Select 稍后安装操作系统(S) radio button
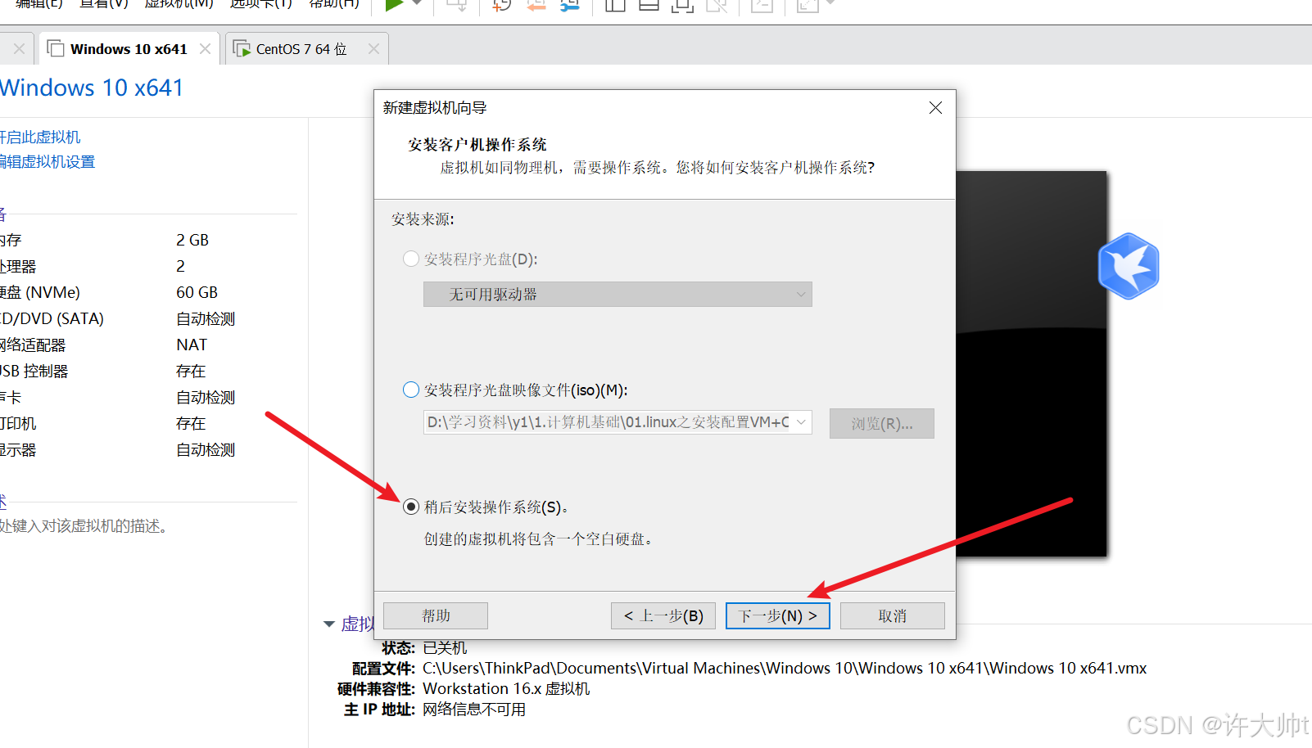Screen dimensions: 1312x748 pyautogui.click(x=411, y=507)
